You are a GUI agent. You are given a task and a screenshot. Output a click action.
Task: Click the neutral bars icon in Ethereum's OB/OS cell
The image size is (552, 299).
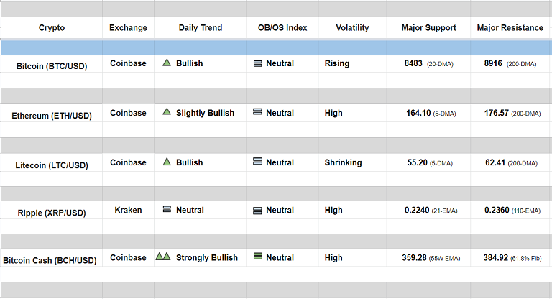(x=258, y=113)
